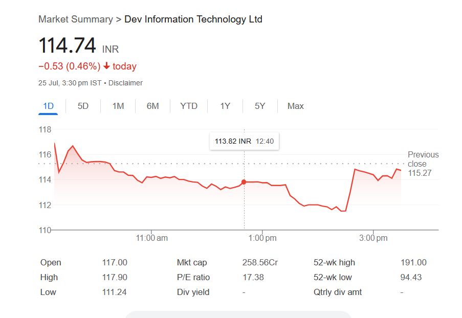Image resolution: width=462 pixels, height=318 pixels.
Task: Click the Open price value 117.00
Action: [115, 262]
